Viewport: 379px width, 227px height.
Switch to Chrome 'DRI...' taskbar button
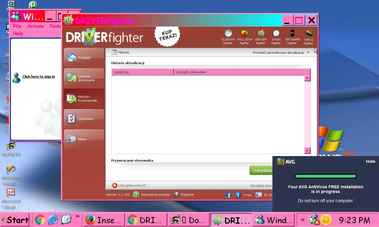(x=146, y=220)
